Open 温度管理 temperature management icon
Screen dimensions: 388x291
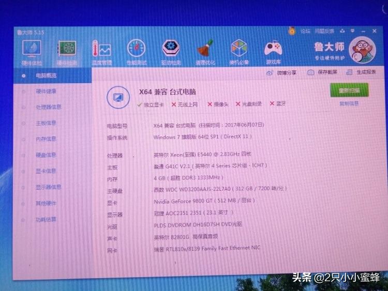click(101, 48)
